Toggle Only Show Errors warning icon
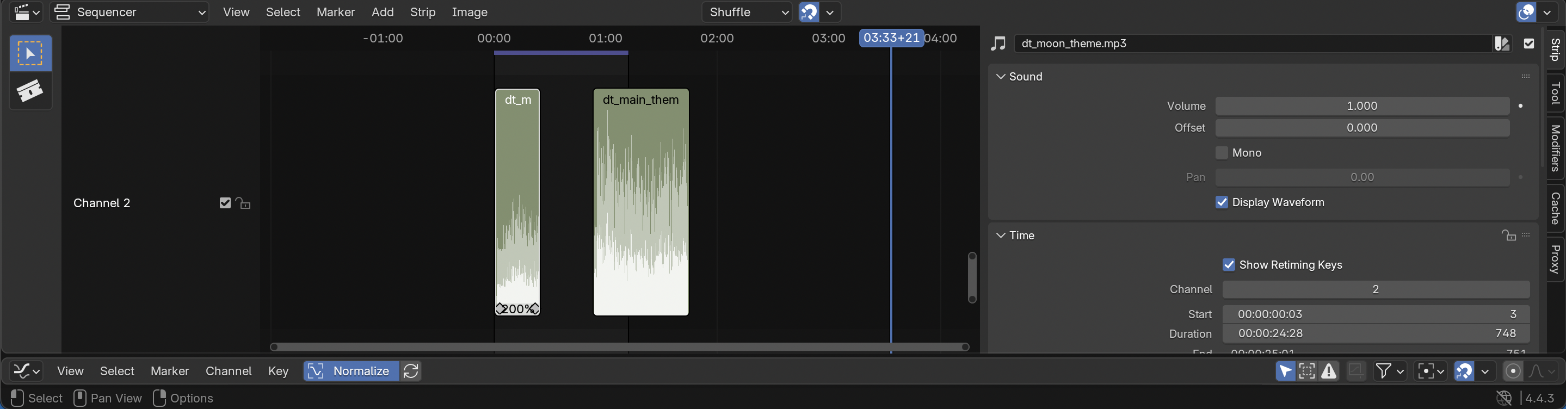 pyautogui.click(x=1329, y=371)
